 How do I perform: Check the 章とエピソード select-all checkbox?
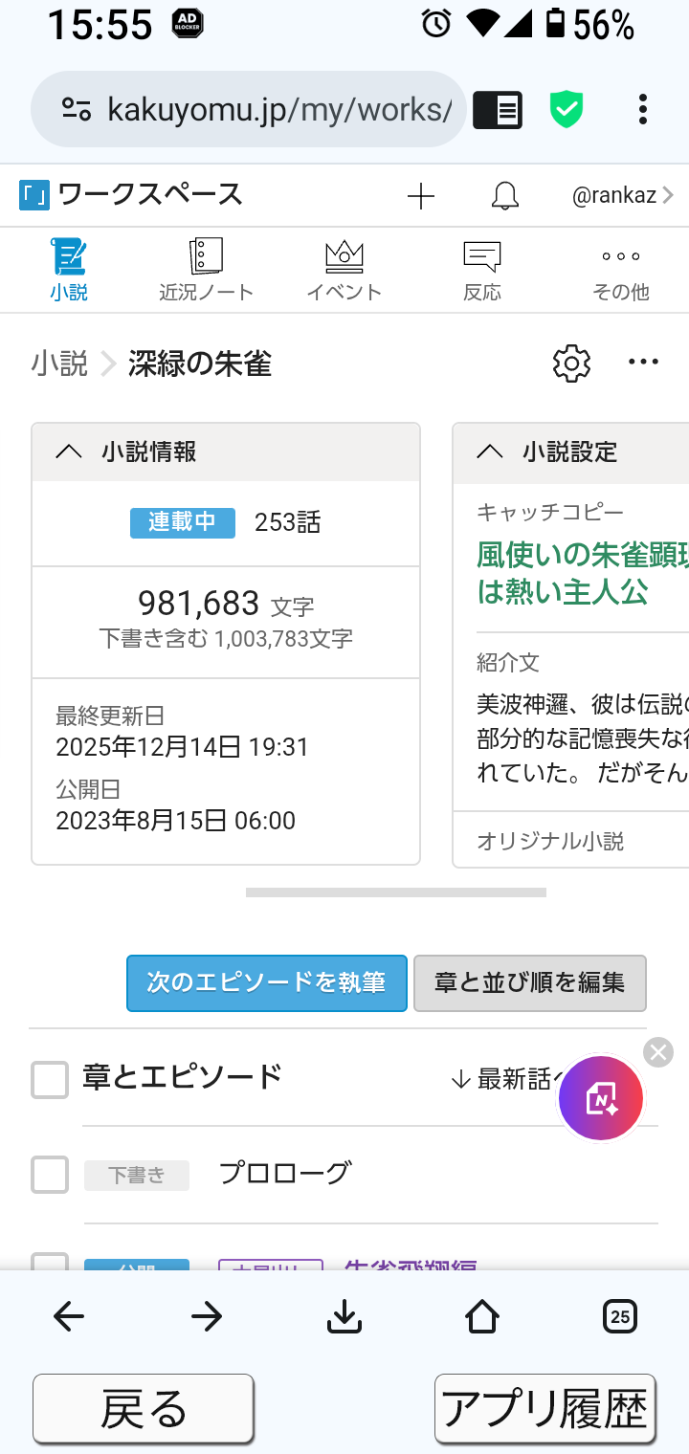[50, 1079]
